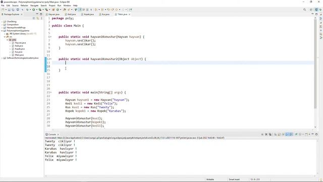Screen dimensions: 323x182
Task: Click Smart Insert in status bar
Action: coord(234,179)
